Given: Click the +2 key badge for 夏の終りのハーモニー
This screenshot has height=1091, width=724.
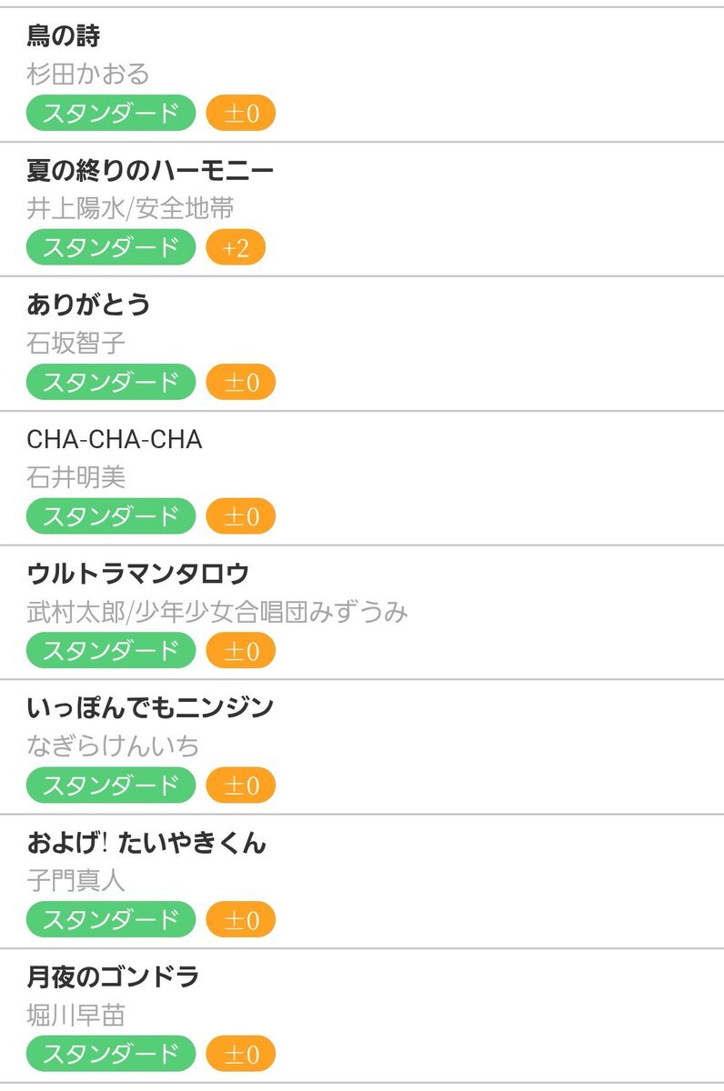Looking at the screenshot, I should [236, 248].
